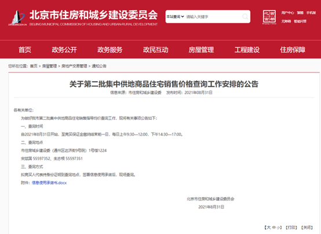Click the heading 二、查询地点
The height and width of the screenshot is (234, 321).
32,142
